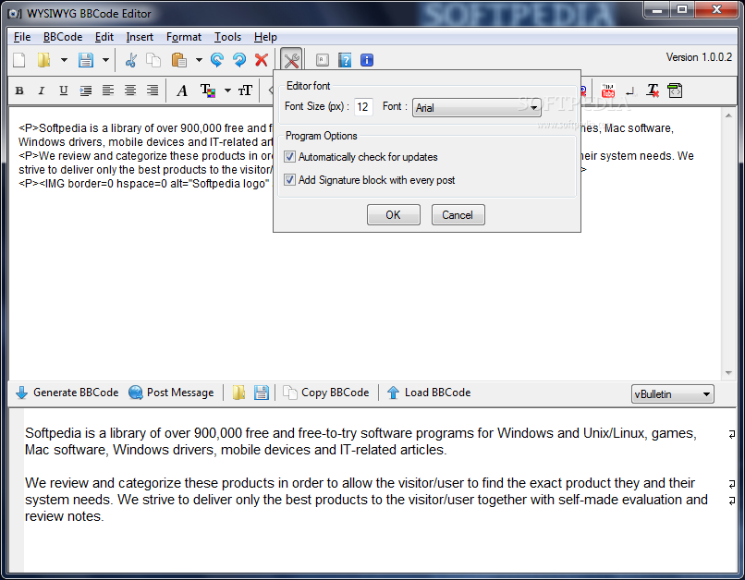Open the font face tool with italic A icon

[182, 91]
